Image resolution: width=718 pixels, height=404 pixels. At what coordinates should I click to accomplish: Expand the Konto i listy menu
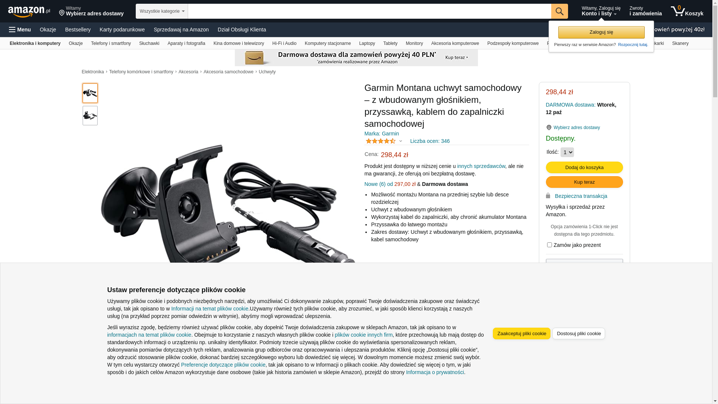pyautogui.click(x=601, y=11)
